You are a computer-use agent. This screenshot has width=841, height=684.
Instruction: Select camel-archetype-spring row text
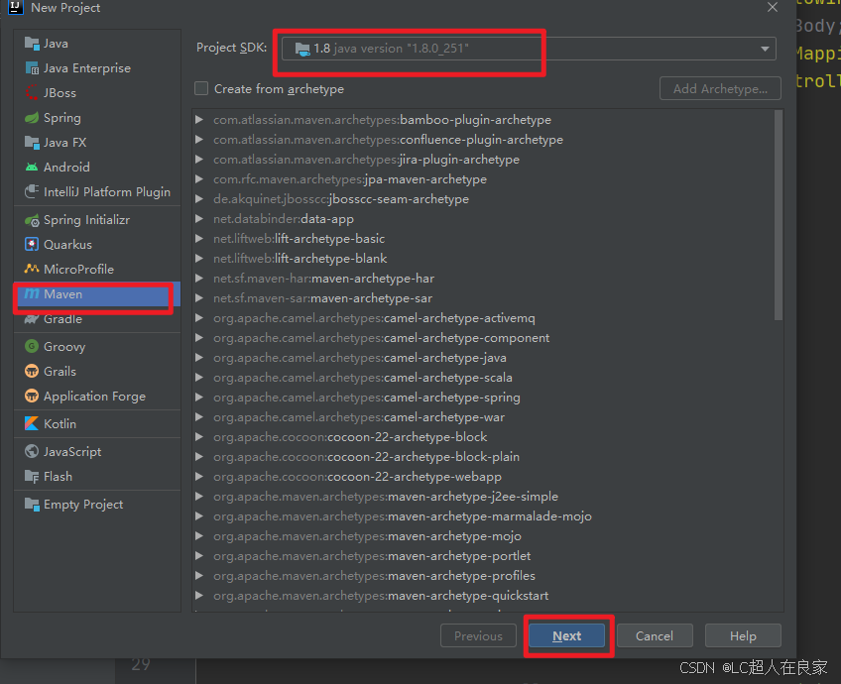point(367,398)
